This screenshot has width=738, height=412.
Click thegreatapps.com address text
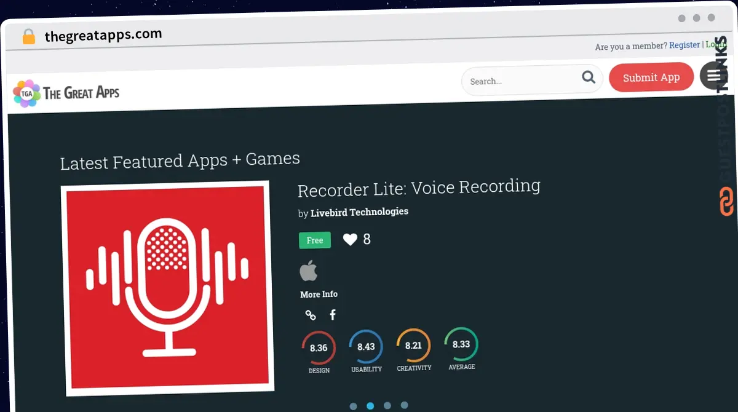pyautogui.click(x=103, y=35)
